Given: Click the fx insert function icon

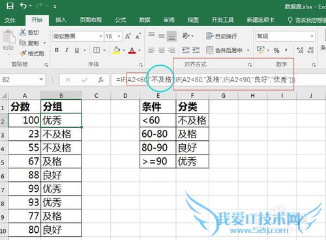Looking at the screenshot, I should (100, 80).
